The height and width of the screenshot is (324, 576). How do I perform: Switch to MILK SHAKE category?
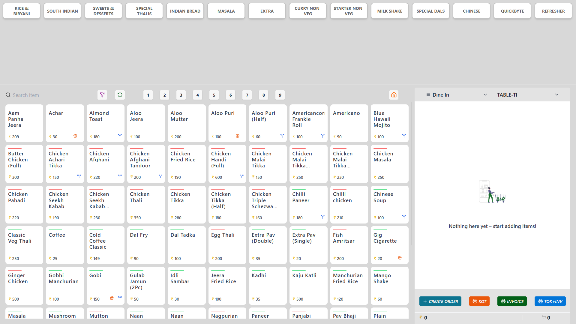[x=390, y=11]
